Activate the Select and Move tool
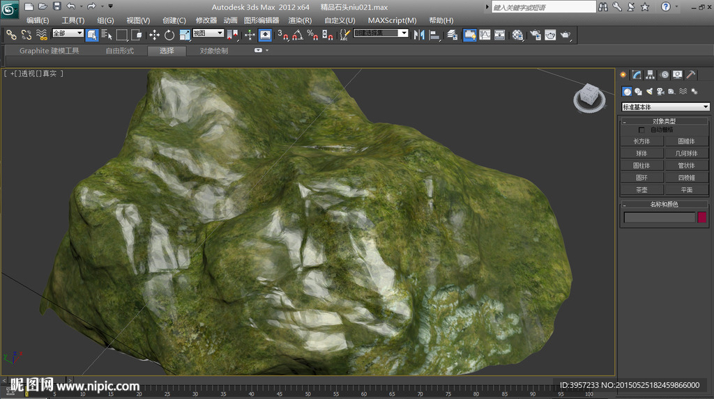 click(154, 35)
